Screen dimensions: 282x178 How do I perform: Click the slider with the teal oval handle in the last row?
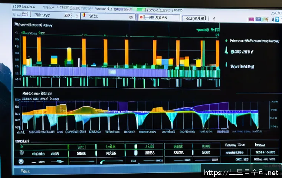(58, 161)
